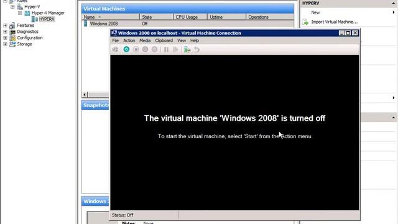Sort by the Name column header
Image resolution: width=398 pixels, height=224 pixels.
coord(111,17)
